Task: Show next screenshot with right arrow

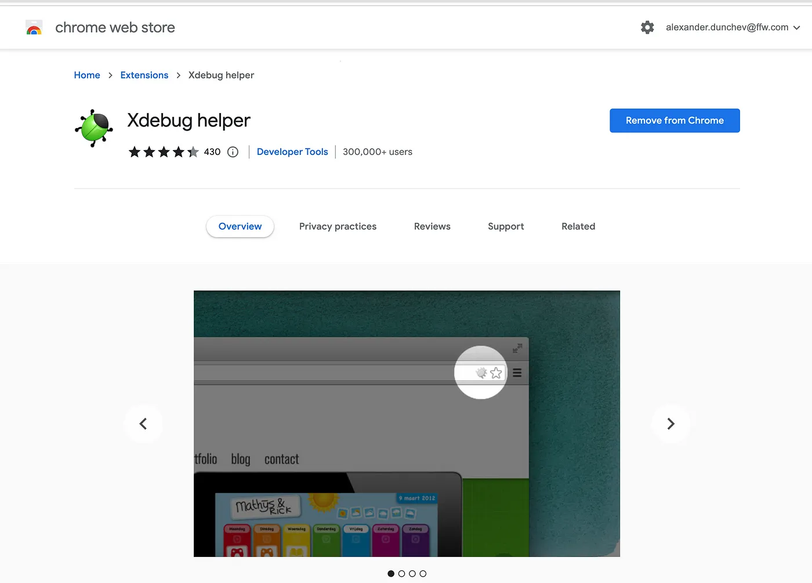Action: pos(671,424)
